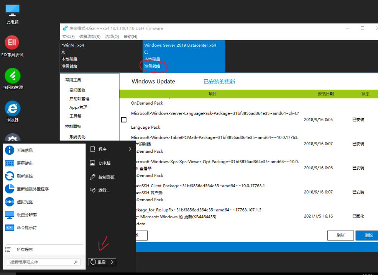Open 启动项管理 in the sidebar
This screenshot has width=378, height=275.
[x=79, y=99]
